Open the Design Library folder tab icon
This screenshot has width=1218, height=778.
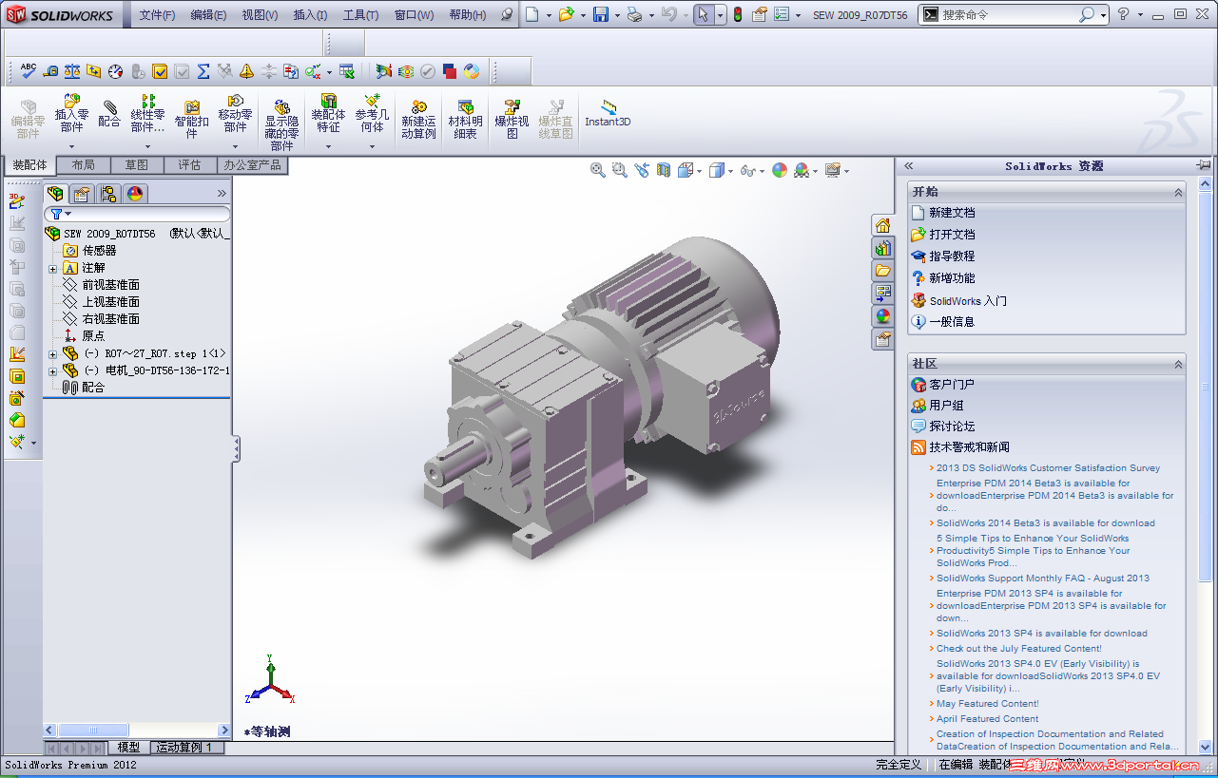pos(883,270)
